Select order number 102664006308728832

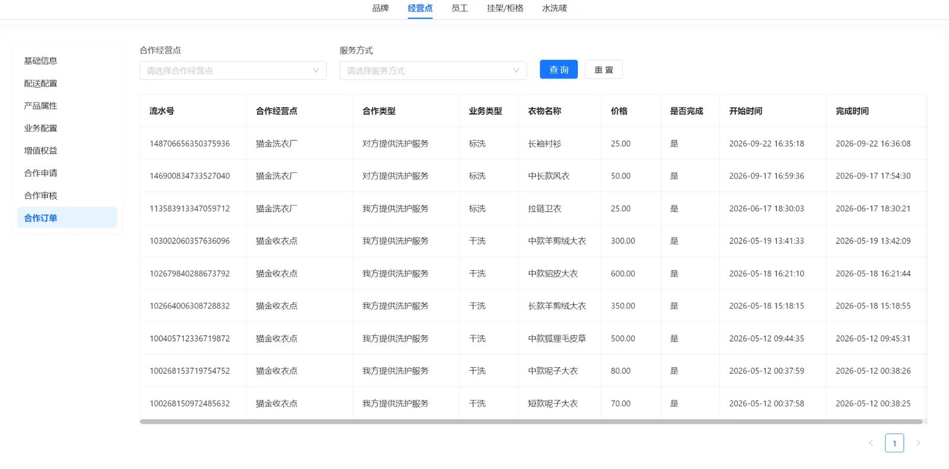click(190, 306)
